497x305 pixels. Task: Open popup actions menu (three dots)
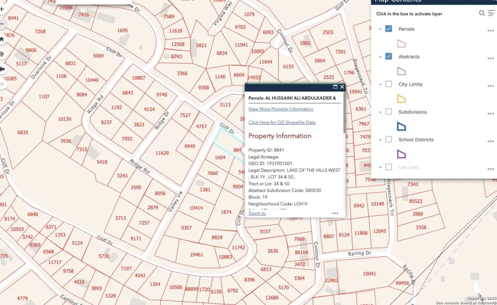(x=335, y=213)
